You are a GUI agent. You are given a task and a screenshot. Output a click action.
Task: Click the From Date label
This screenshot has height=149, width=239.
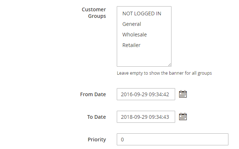93,94
